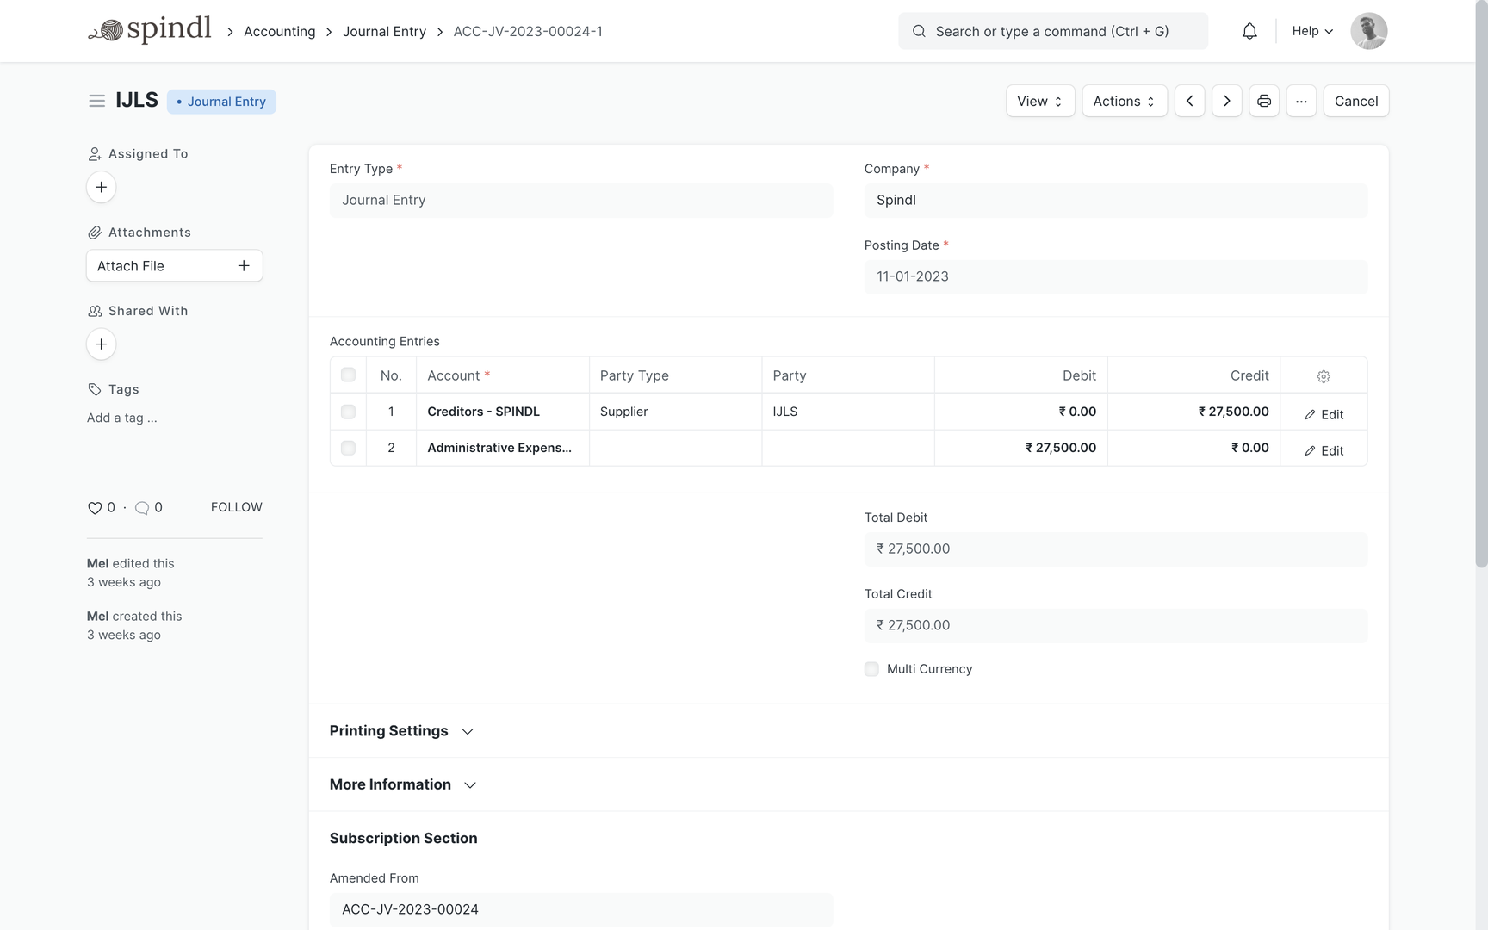This screenshot has width=1488, height=930.
Task: Add an assignee with plus button
Action: [101, 188]
